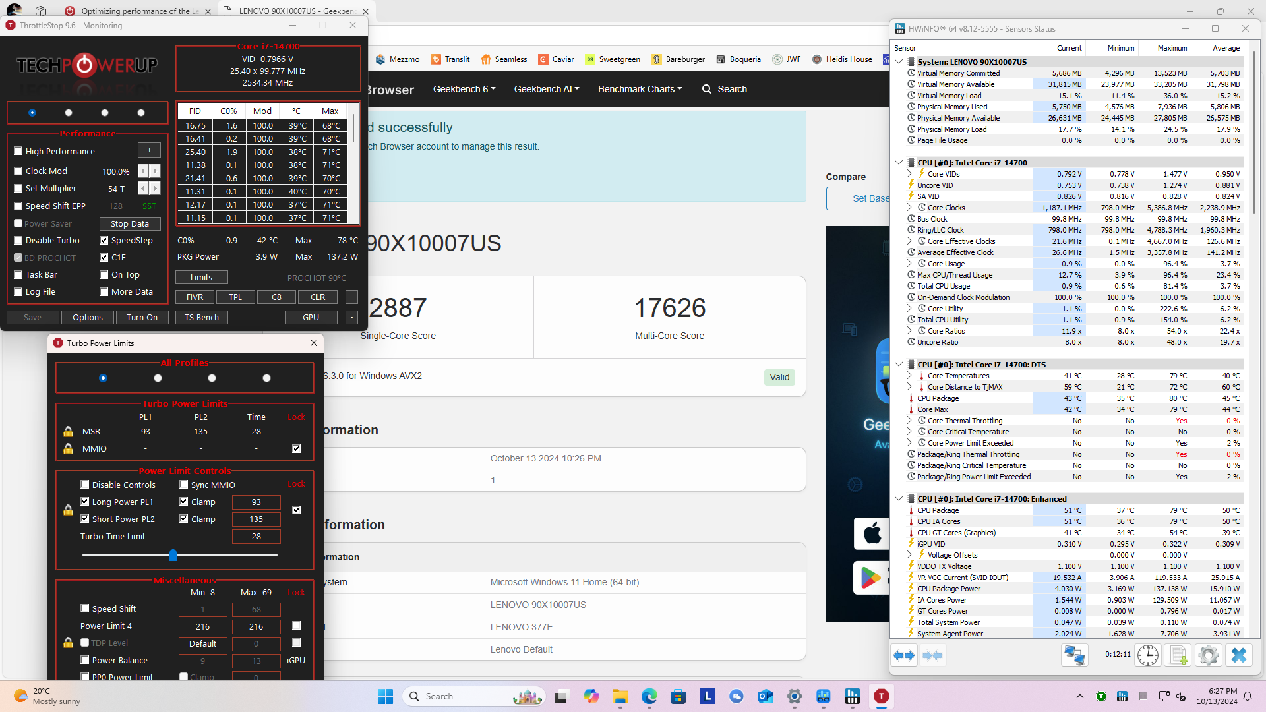
Task: Open ThrottleStop red icon on taskbar
Action: [881, 696]
